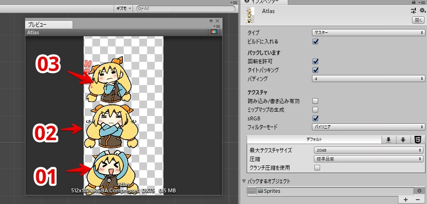Click the テクスチャ section label
The width and height of the screenshot is (427, 204).
click(x=258, y=92)
